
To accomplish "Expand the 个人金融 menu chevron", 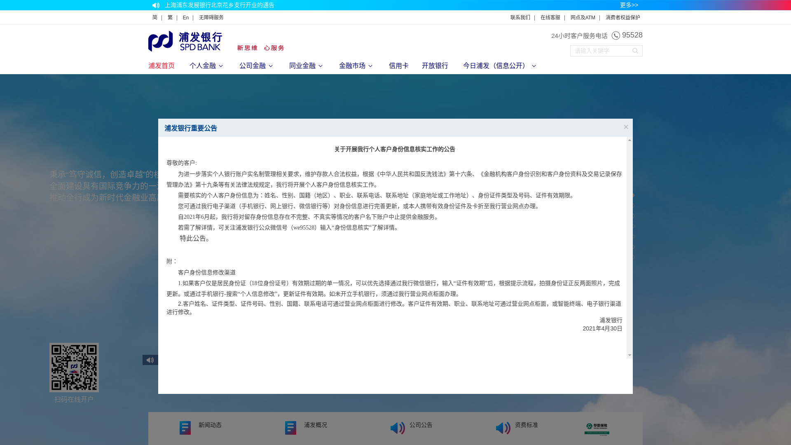I will coord(221,66).
